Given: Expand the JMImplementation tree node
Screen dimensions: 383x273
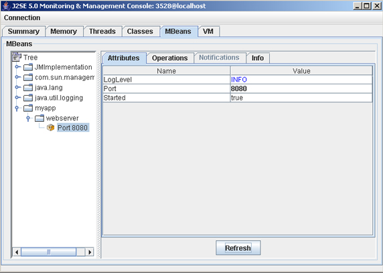Looking at the screenshot, I should pos(17,67).
